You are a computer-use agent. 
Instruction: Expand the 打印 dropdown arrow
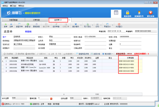tap(101, 25)
